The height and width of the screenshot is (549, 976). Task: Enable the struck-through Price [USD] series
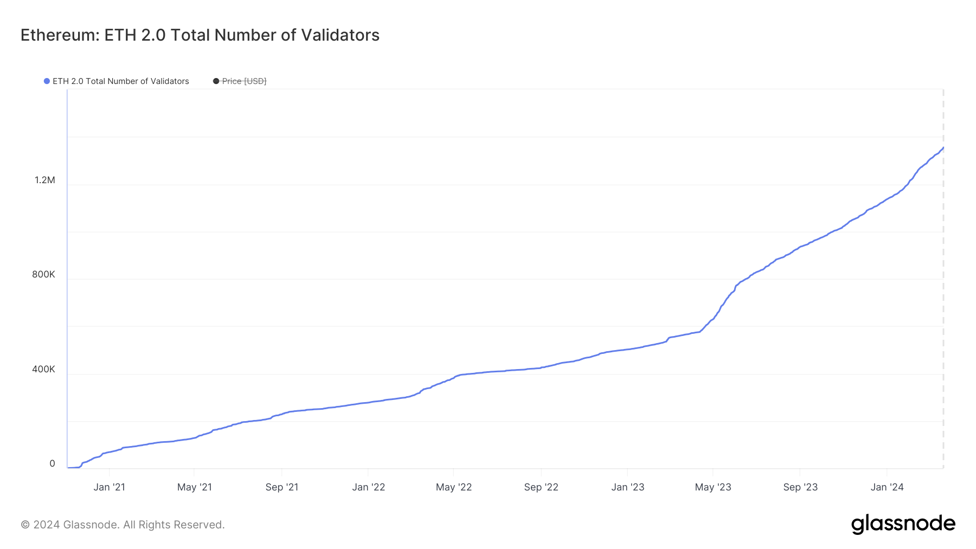(244, 81)
